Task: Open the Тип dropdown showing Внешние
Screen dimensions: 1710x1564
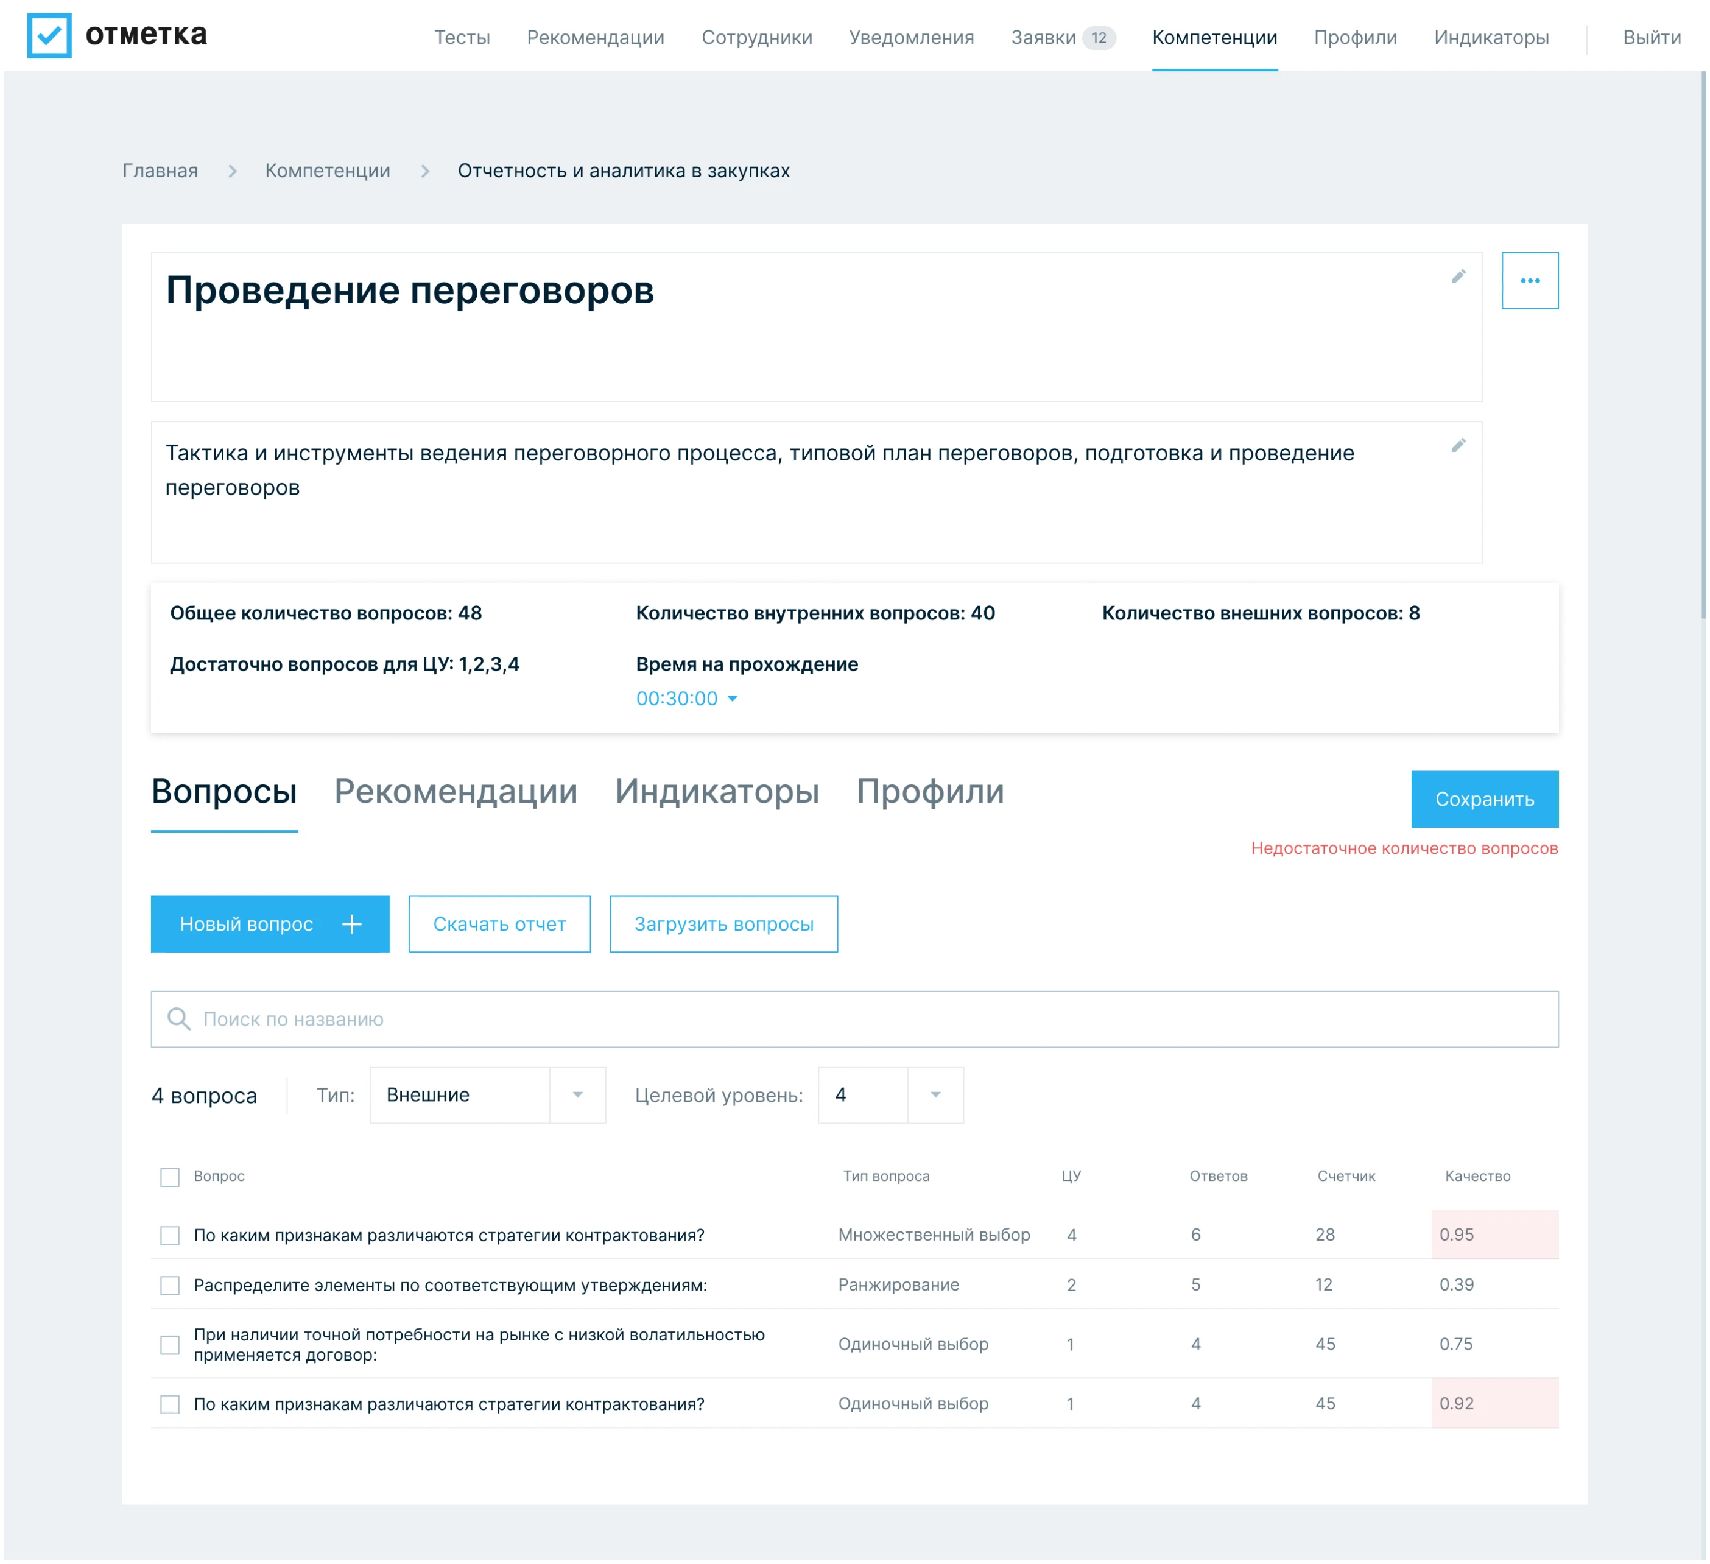Action: click(487, 1095)
